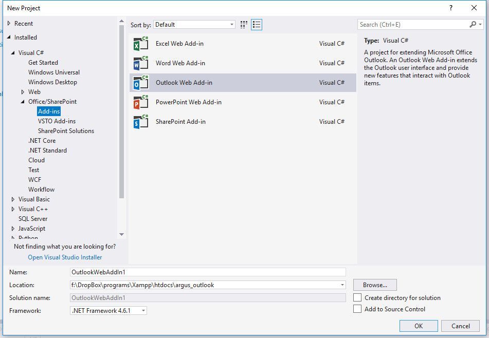
Task: Select SharePoint Solutions category
Action: tap(66, 131)
